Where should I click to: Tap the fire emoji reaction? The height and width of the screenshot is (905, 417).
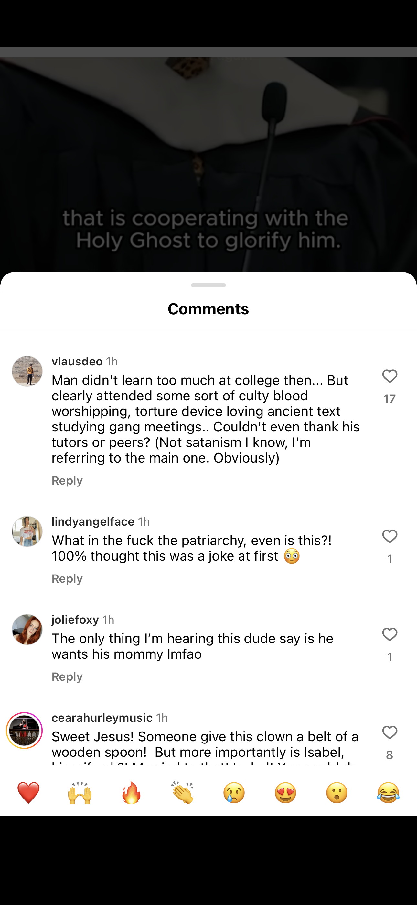[x=131, y=793]
